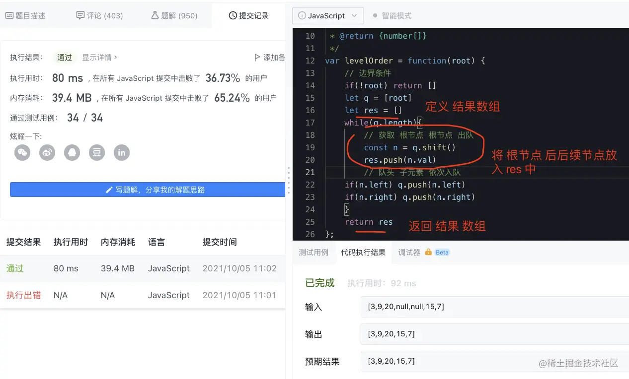Click code line 25 return res
629x379 pixels.
369,222
